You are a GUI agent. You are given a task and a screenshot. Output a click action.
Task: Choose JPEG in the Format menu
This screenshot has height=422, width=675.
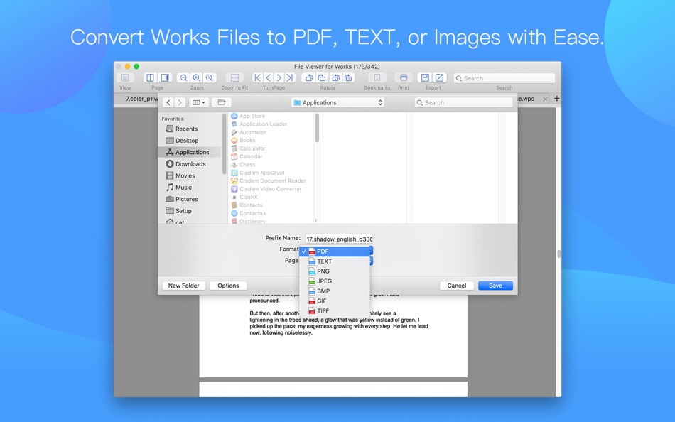[x=335, y=281]
